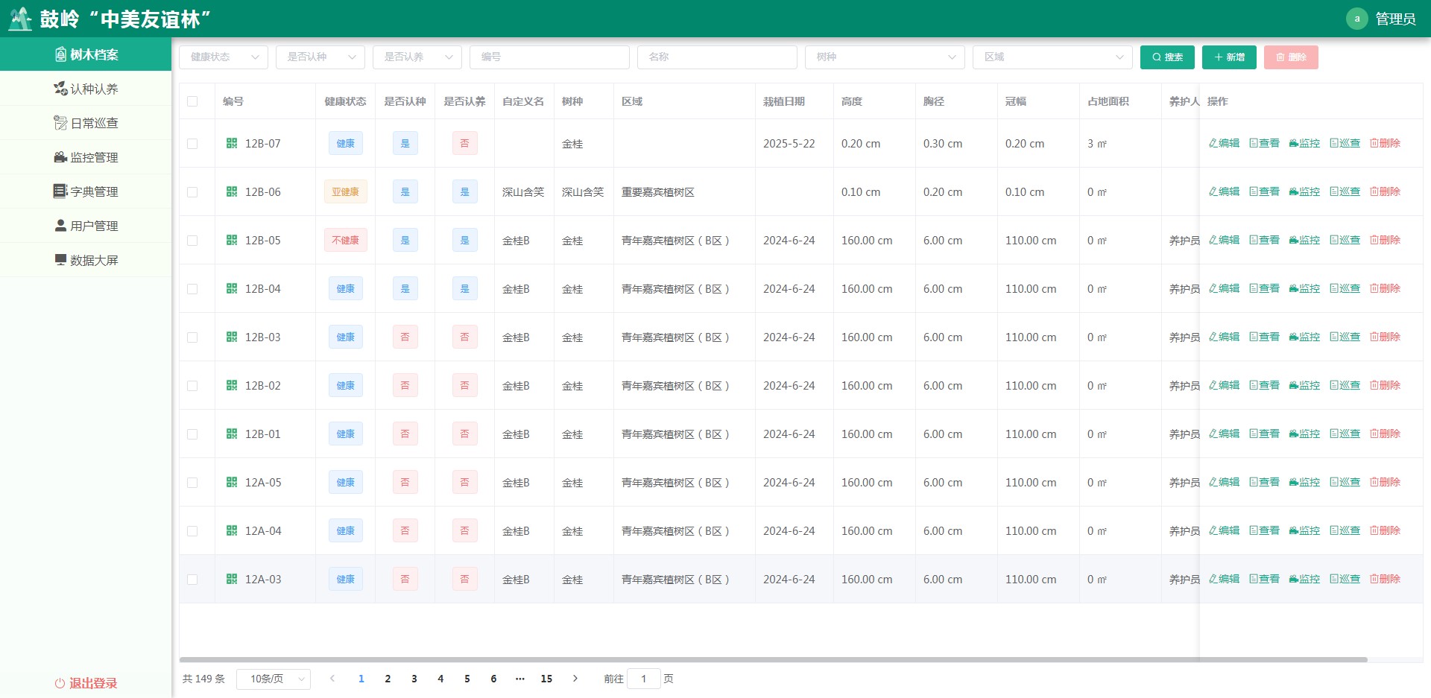Check the checkbox for row 12B-07
The image size is (1431, 698).
coord(192,144)
